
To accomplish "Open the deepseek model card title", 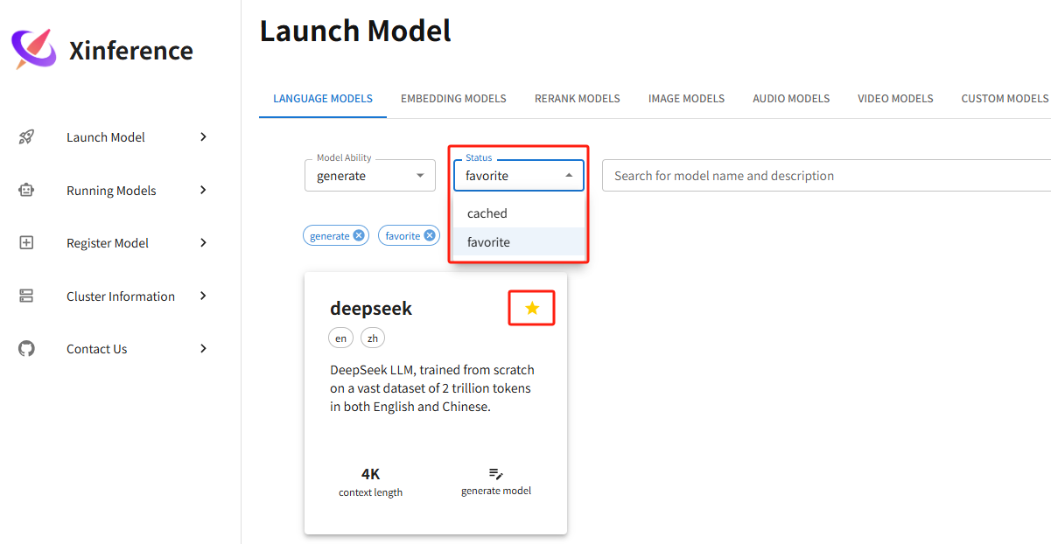I will click(371, 309).
